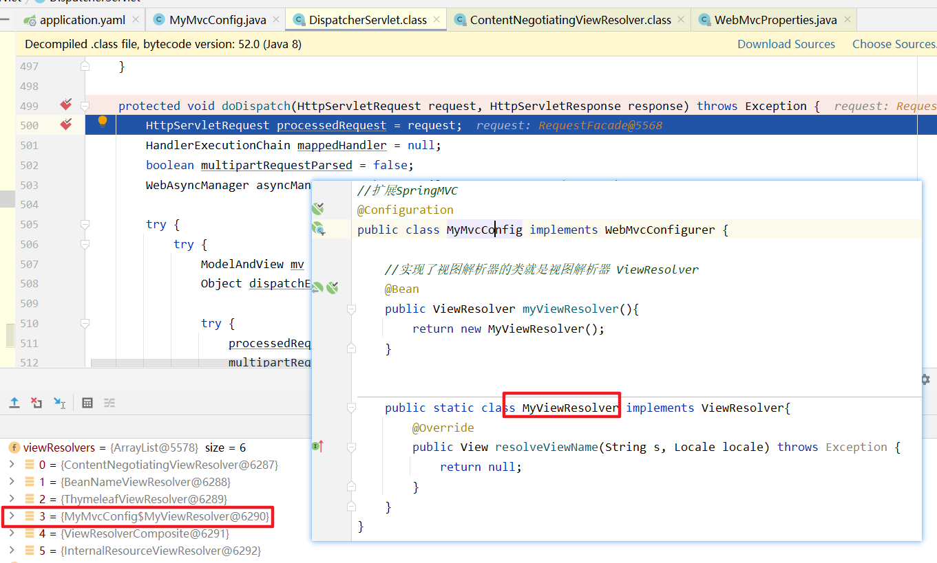Viewport: 937px width, 563px height.
Task: Click the Run to Cursor icon
Action: tap(59, 403)
